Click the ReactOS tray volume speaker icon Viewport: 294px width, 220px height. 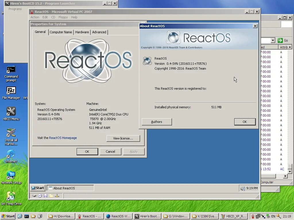click(243, 188)
